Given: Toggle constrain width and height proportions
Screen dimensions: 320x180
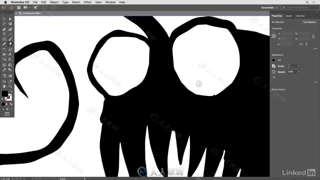Looking at the screenshot, I should (x=313, y=36).
